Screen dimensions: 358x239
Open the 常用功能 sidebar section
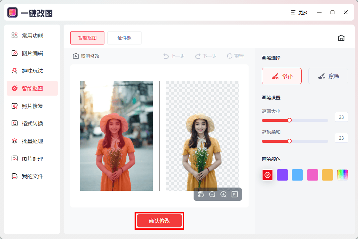coord(32,36)
